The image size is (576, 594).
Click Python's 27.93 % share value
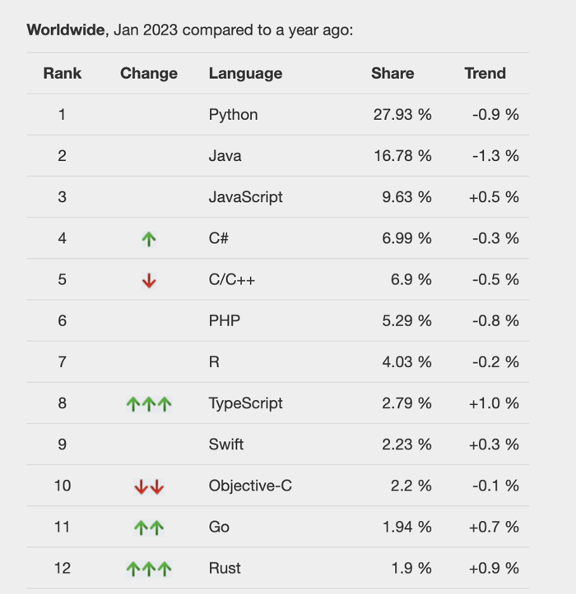click(x=402, y=115)
